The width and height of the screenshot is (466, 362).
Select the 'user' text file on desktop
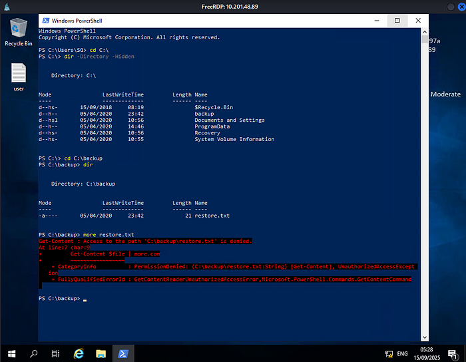coord(19,77)
